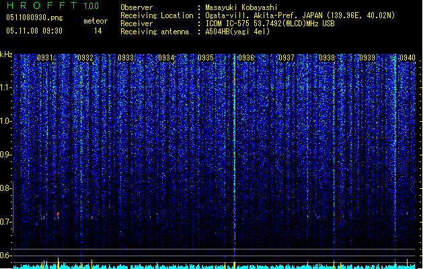Click the kHz axis unit label
This screenshot has height=269, width=423.
click(x=6, y=54)
